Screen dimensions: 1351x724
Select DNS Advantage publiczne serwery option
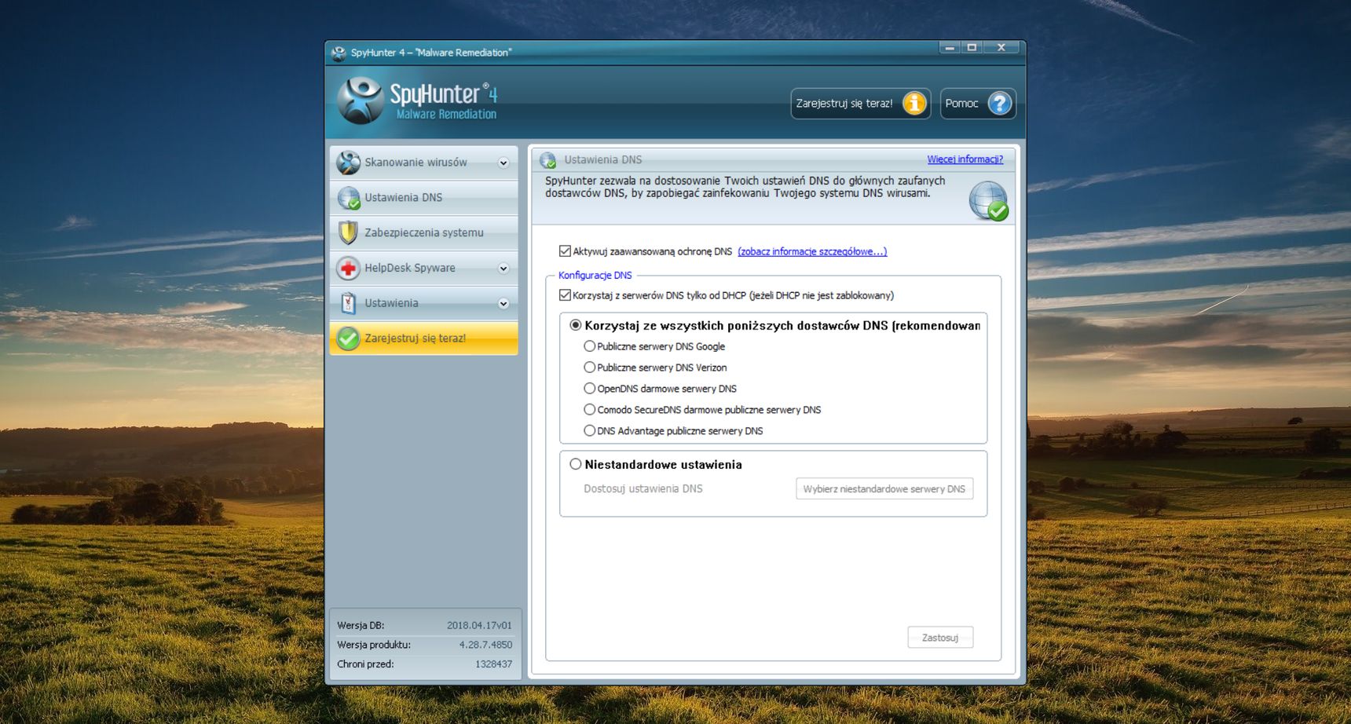coord(589,431)
